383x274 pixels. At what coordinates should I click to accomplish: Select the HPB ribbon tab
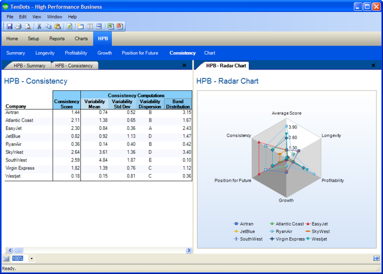tap(103, 38)
